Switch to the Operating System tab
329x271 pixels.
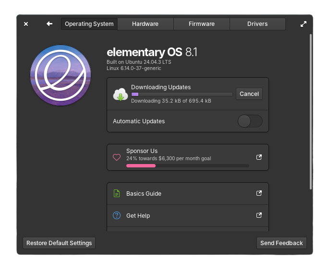click(89, 24)
